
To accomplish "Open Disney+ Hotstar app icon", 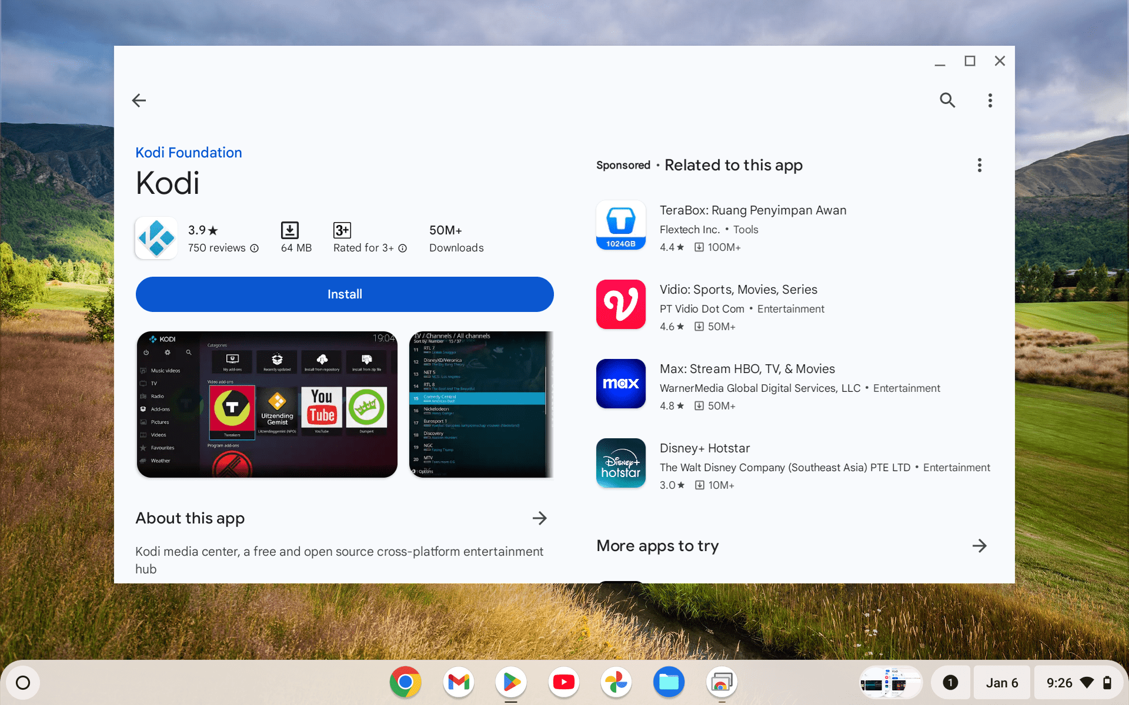I will coord(620,463).
